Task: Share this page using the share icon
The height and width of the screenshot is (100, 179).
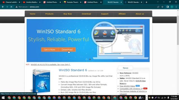Action: tap(158, 7)
